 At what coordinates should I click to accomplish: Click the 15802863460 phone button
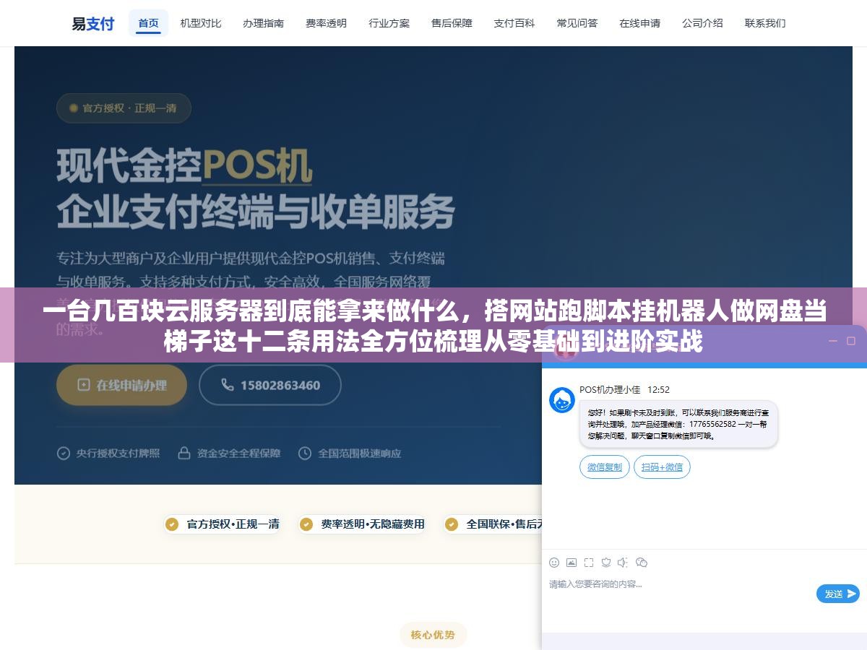pos(270,385)
